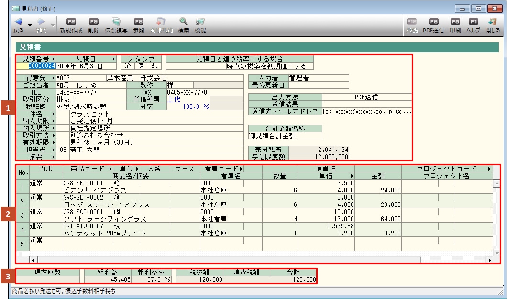Click the 削除 F9 delete icon
Viewport: 507px width, 299px height.
coord(94,22)
